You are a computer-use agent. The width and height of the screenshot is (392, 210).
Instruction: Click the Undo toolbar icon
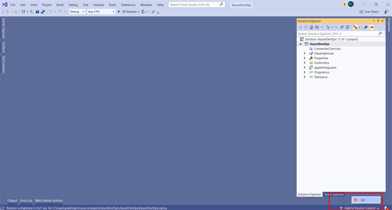51,12
